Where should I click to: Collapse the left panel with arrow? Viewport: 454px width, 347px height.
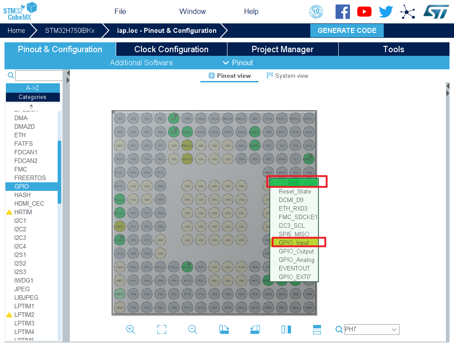pos(68,73)
